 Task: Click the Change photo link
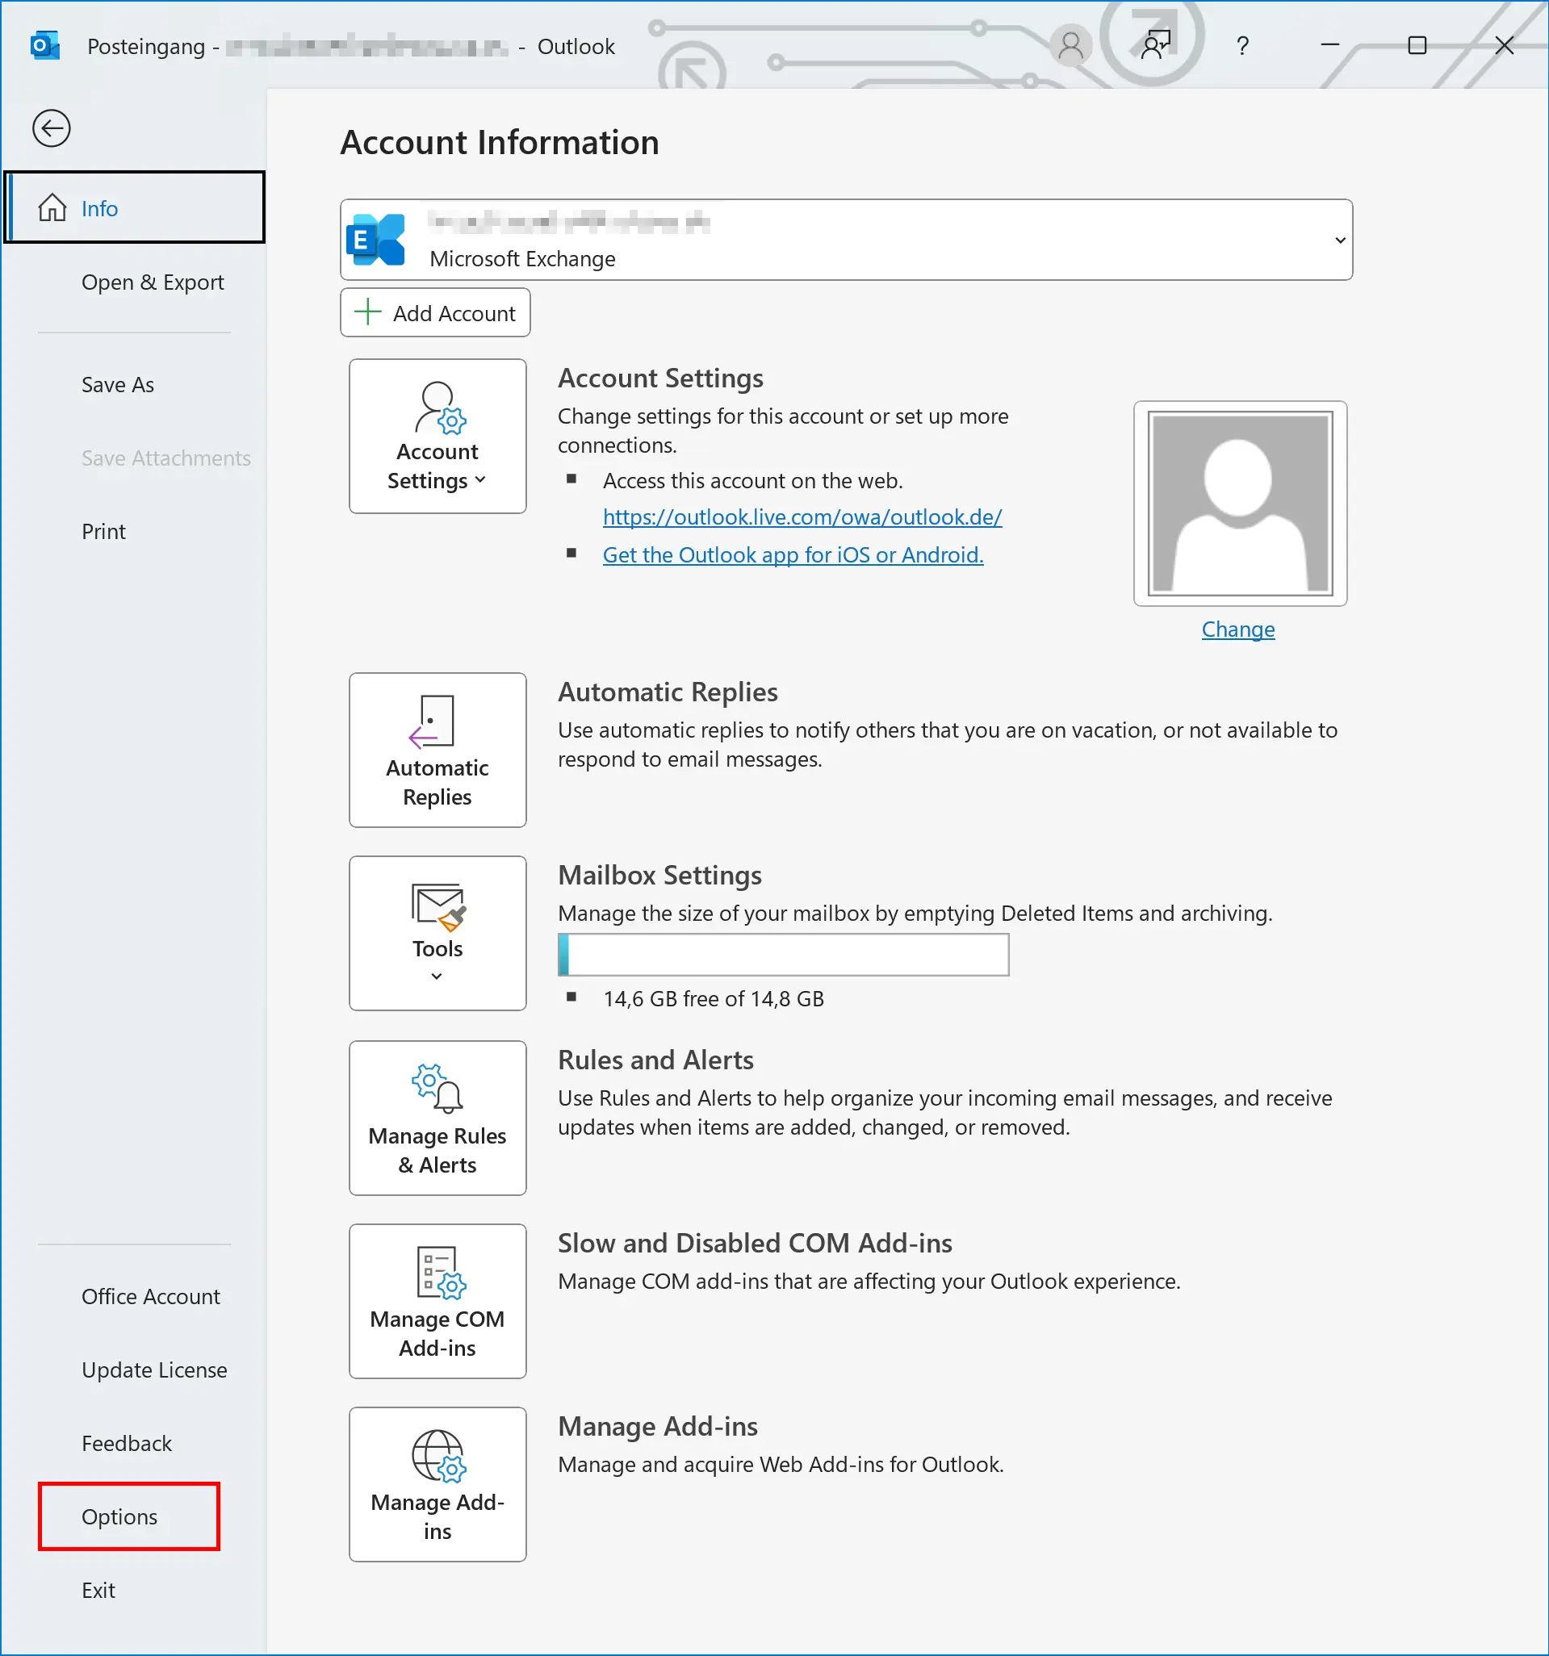(1238, 629)
